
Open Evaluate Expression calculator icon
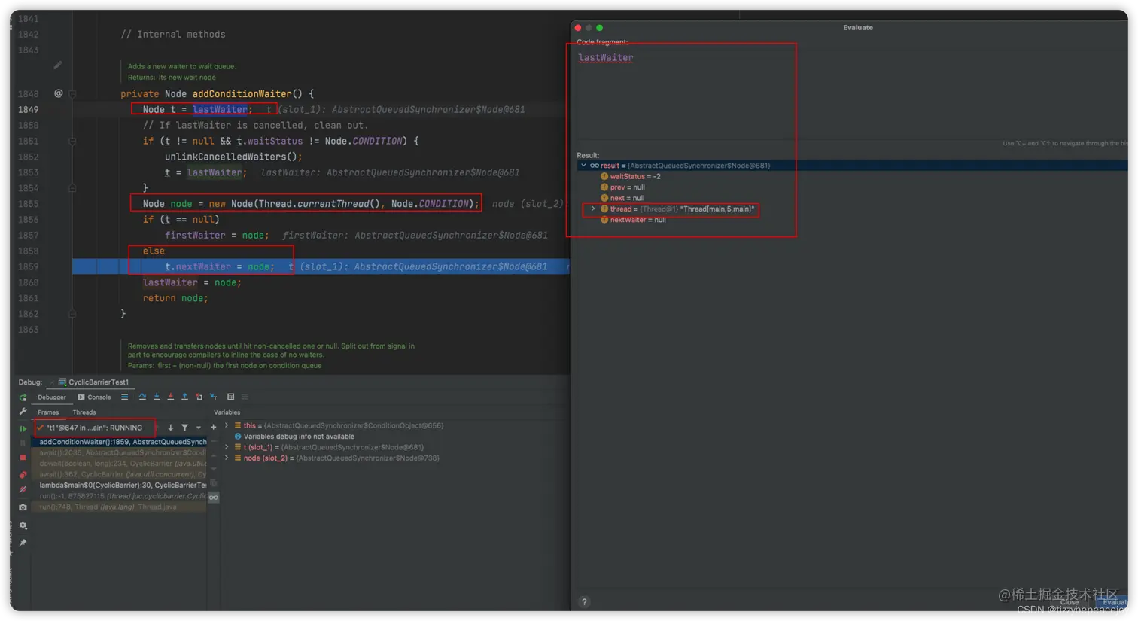(x=230, y=397)
